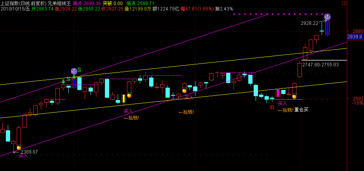Click the date 2010/10/15/五
Screen dimensions: 364x171
click(x=15, y=9)
